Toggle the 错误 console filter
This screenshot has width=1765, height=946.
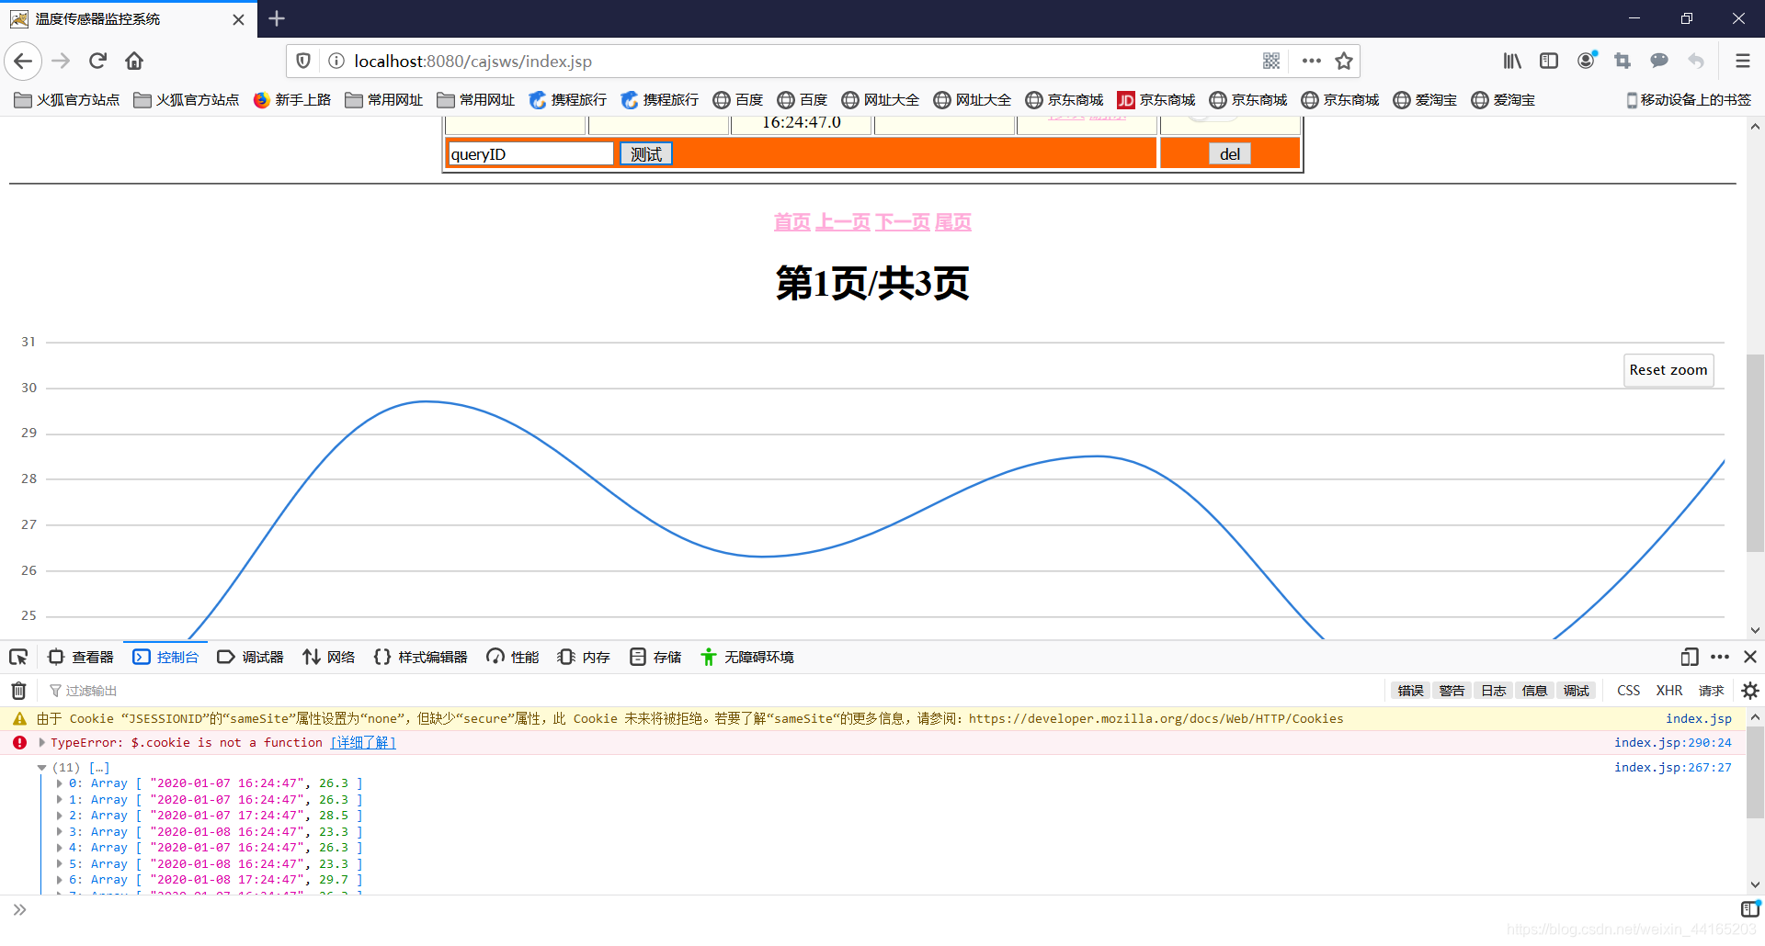(x=1410, y=690)
